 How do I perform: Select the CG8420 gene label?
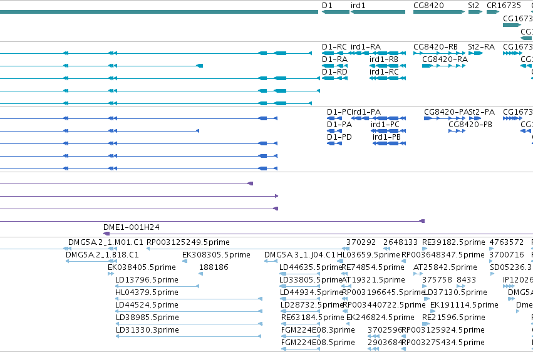pos(428,6)
